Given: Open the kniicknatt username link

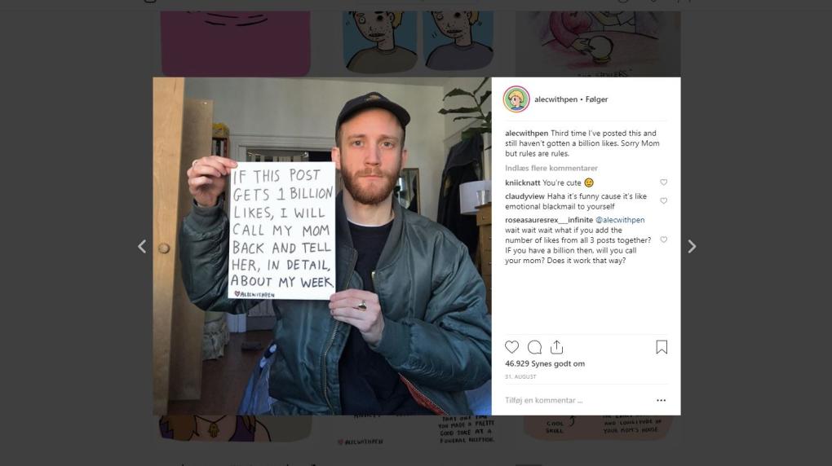Looking at the screenshot, I should tap(523, 183).
